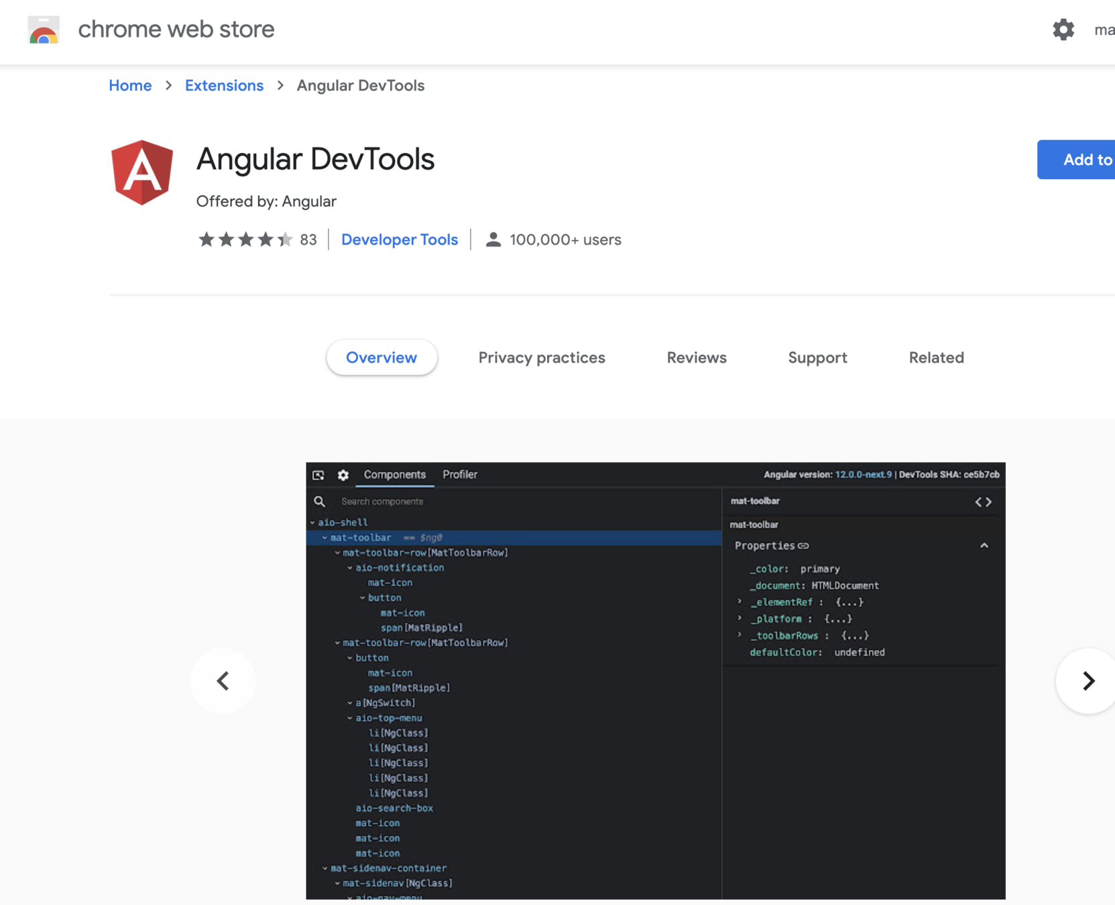The width and height of the screenshot is (1115, 905).
Task: Click the search magnifier icon in components panel
Action: pyautogui.click(x=320, y=501)
